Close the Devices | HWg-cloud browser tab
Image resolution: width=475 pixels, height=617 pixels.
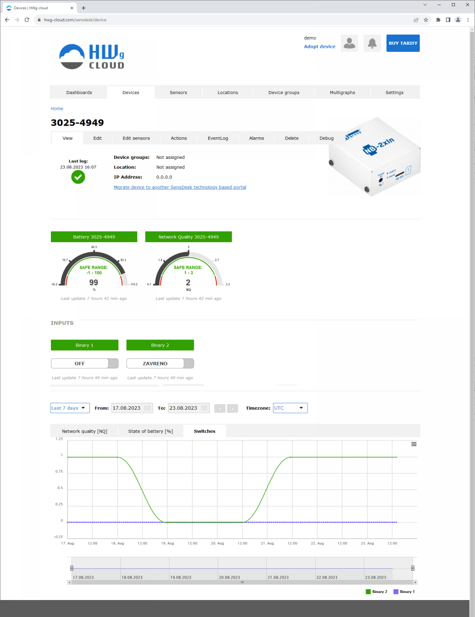click(71, 8)
